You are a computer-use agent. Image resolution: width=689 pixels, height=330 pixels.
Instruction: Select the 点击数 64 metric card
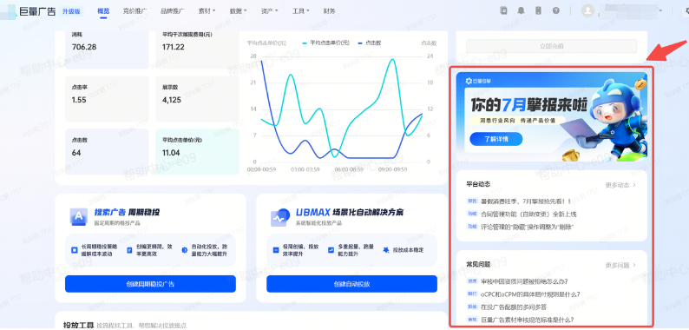point(107,152)
